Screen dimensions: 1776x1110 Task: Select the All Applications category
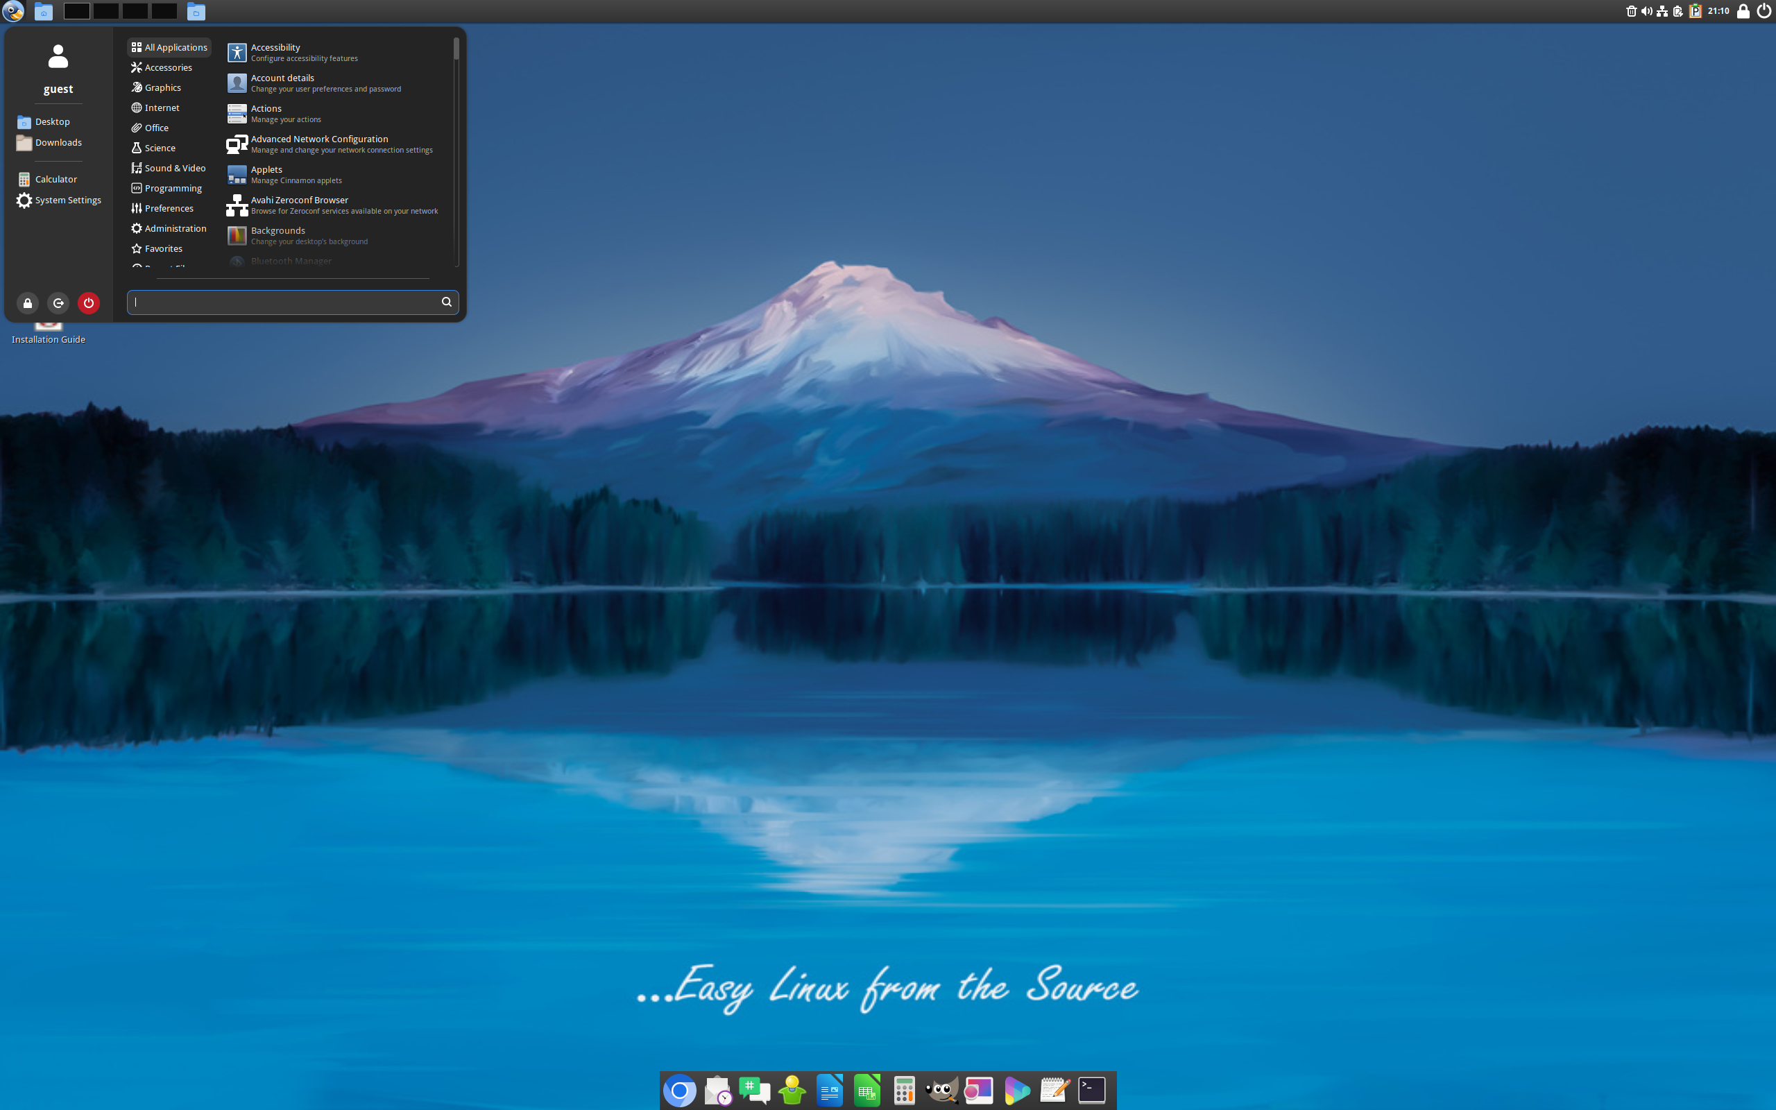(169, 47)
